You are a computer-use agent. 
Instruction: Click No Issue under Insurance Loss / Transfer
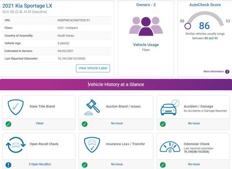[x=117, y=164]
